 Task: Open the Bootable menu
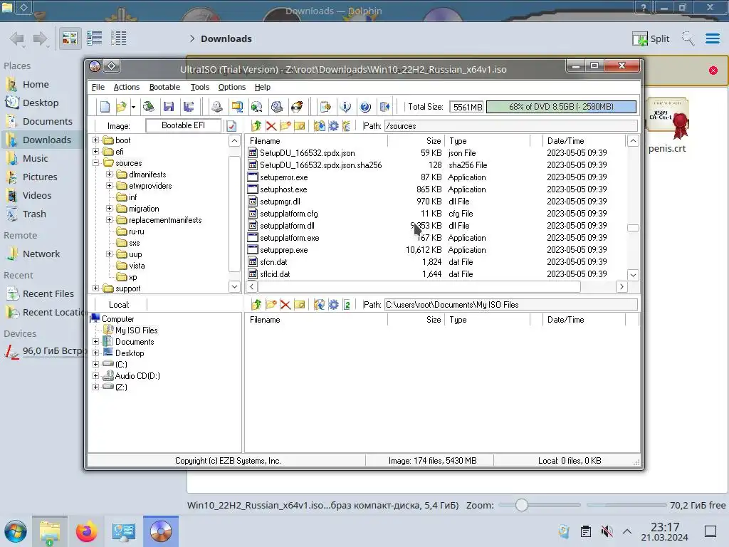(x=164, y=87)
